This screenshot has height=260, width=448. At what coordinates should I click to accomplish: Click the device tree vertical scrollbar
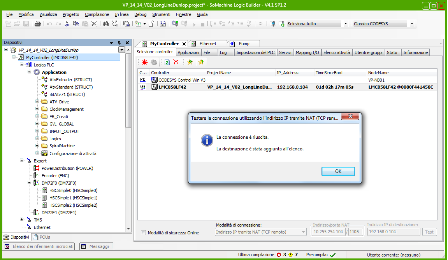coord(128,90)
